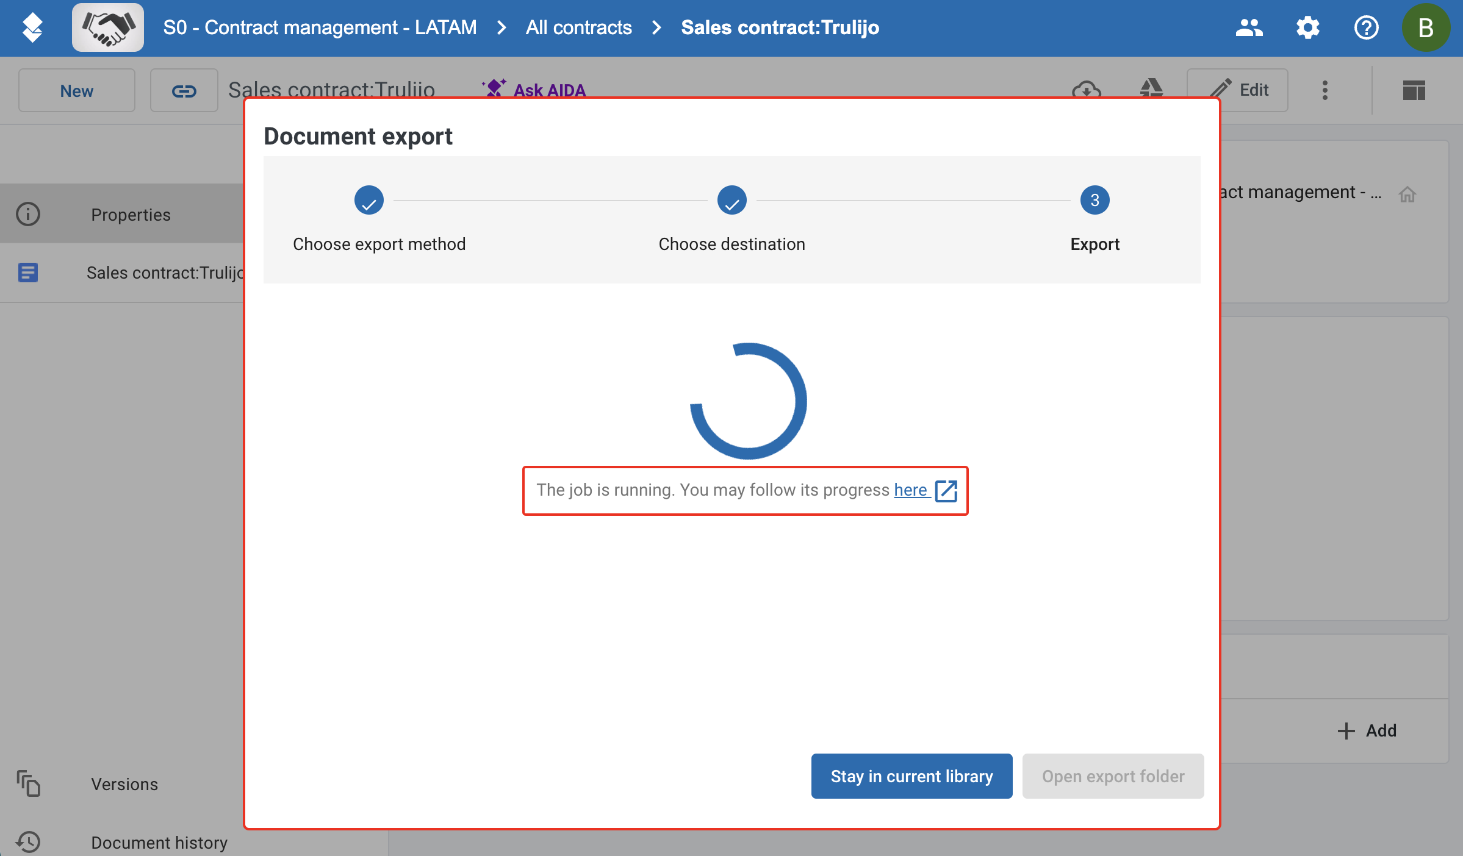Screen dimensions: 1463x856
Task: Click the home icon beside library name
Action: (1407, 194)
